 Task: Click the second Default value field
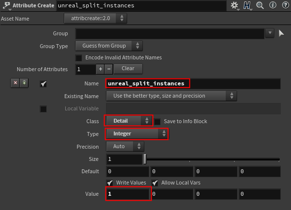click(x=172, y=171)
